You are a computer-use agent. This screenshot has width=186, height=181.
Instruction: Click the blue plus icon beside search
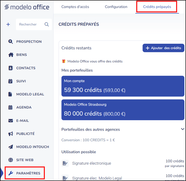tap(8, 24)
